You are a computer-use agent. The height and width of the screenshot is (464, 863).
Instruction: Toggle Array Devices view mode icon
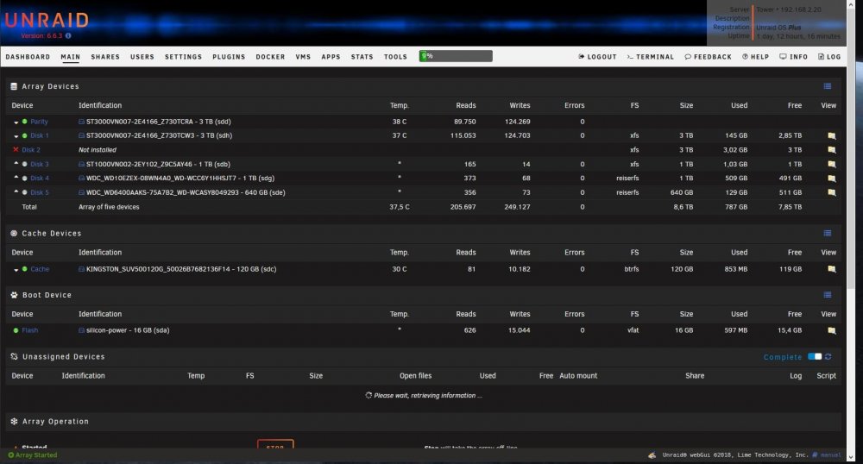[x=828, y=86]
